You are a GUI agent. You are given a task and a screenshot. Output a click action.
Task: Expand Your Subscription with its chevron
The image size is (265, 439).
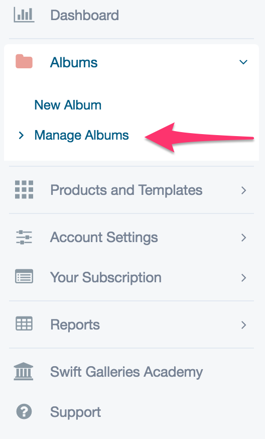[x=244, y=278]
